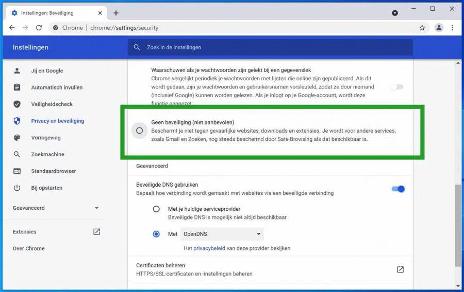Expand the Geavanceerd sidebar section
Screen dimensions: 464x292
(55, 208)
